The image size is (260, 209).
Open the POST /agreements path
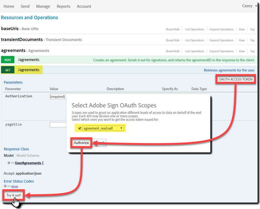coord(29,60)
